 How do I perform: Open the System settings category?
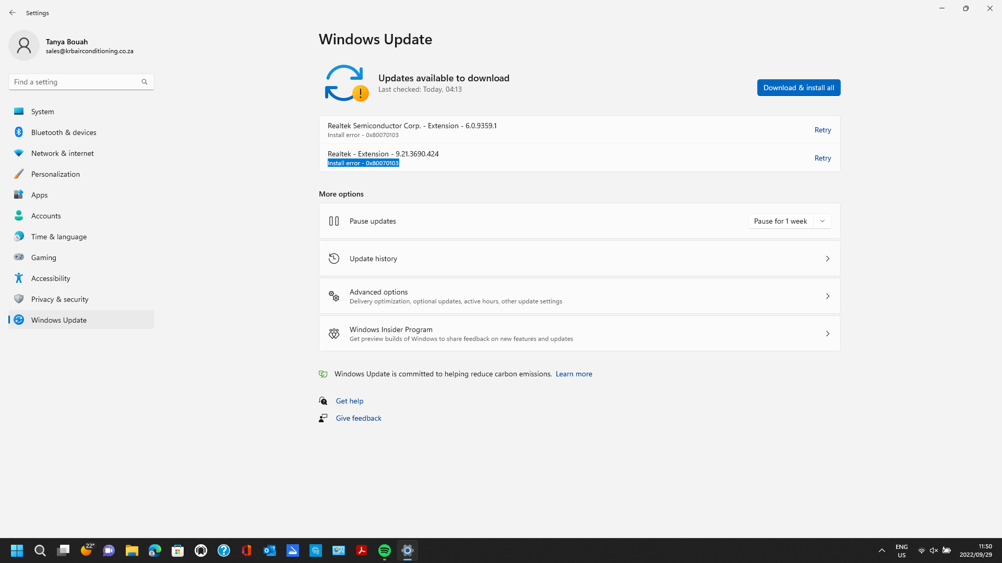pyautogui.click(x=81, y=112)
